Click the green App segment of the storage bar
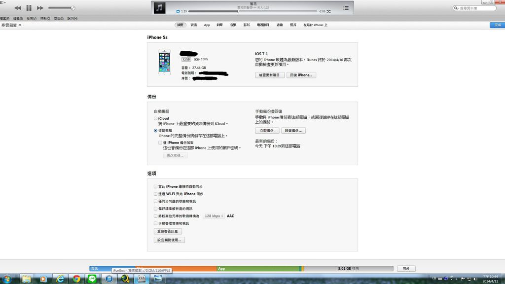Screen dimensions: 505x284 click(x=257, y=269)
